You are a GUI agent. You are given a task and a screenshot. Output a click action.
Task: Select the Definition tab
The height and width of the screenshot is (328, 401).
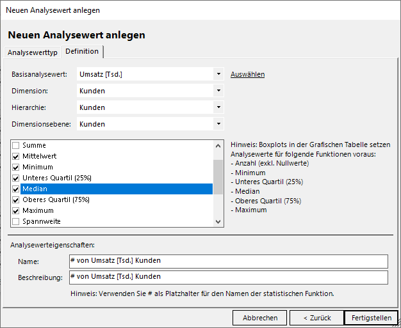point(82,51)
